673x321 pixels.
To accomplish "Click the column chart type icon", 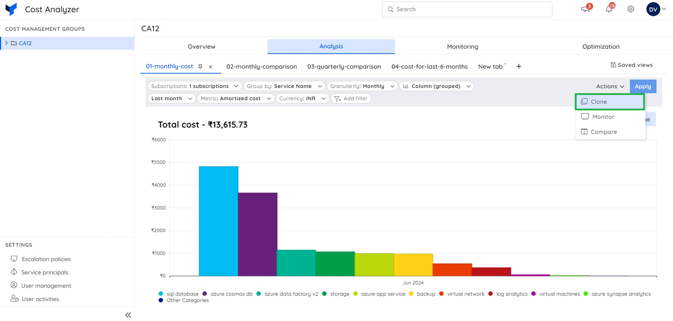I will click(406, 86).
